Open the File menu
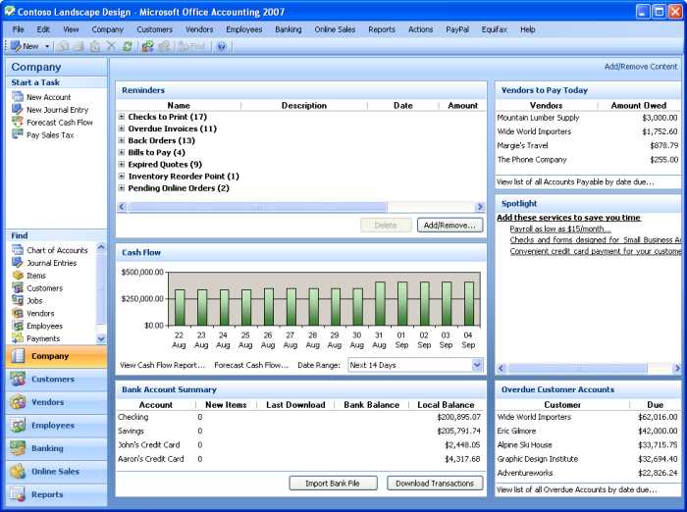 pyautogui.click(x=18, y=29)
